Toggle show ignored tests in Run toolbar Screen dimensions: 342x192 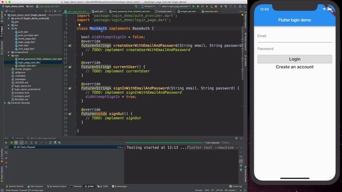[16, 143]
